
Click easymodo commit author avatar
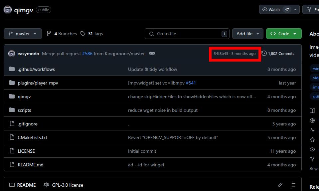[12, 54]
